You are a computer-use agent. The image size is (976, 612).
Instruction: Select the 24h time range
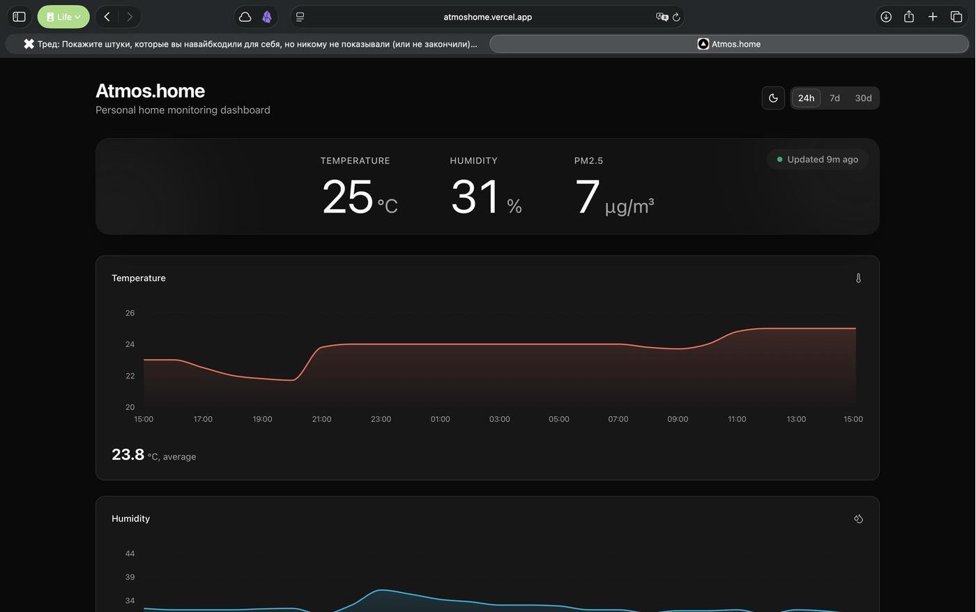click(806, 98)
